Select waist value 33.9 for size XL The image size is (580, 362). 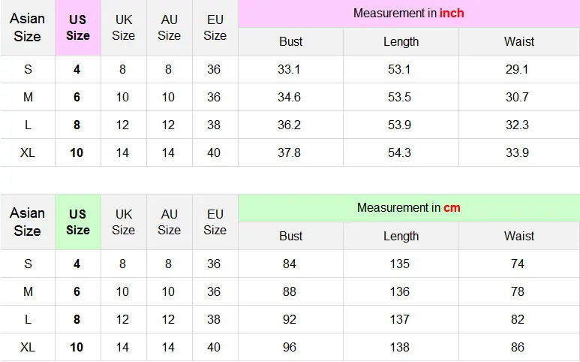pyautogui.click(x=517, y=152)
